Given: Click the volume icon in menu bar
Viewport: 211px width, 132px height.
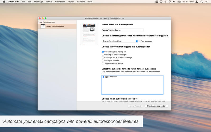Looking at the screenshot, I should (x=174, y=2).
